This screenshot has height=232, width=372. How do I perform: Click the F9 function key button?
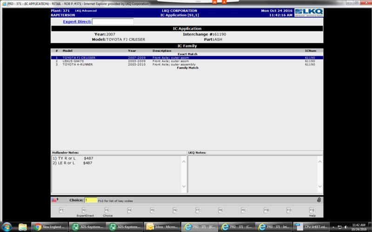tap(244, 210)
